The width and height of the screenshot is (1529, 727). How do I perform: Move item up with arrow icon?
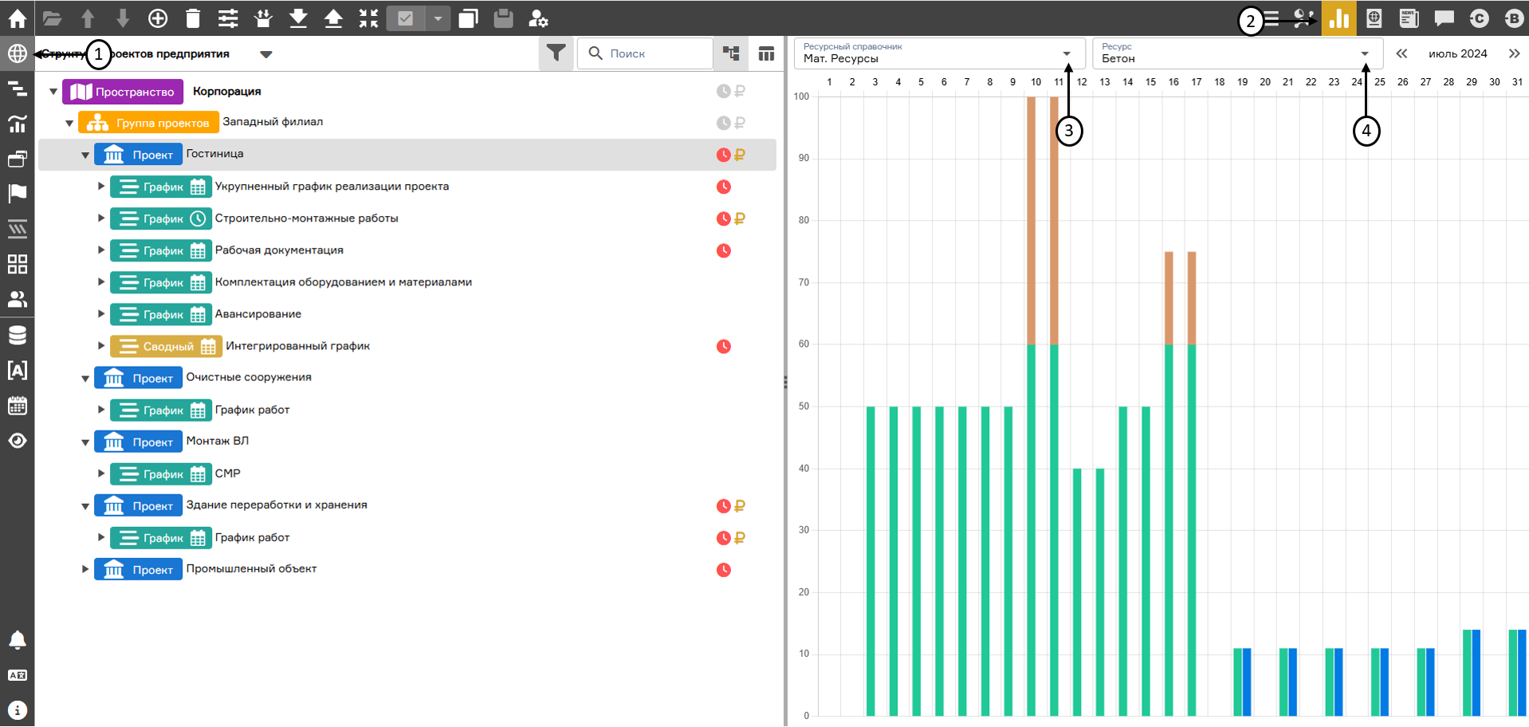88,18
